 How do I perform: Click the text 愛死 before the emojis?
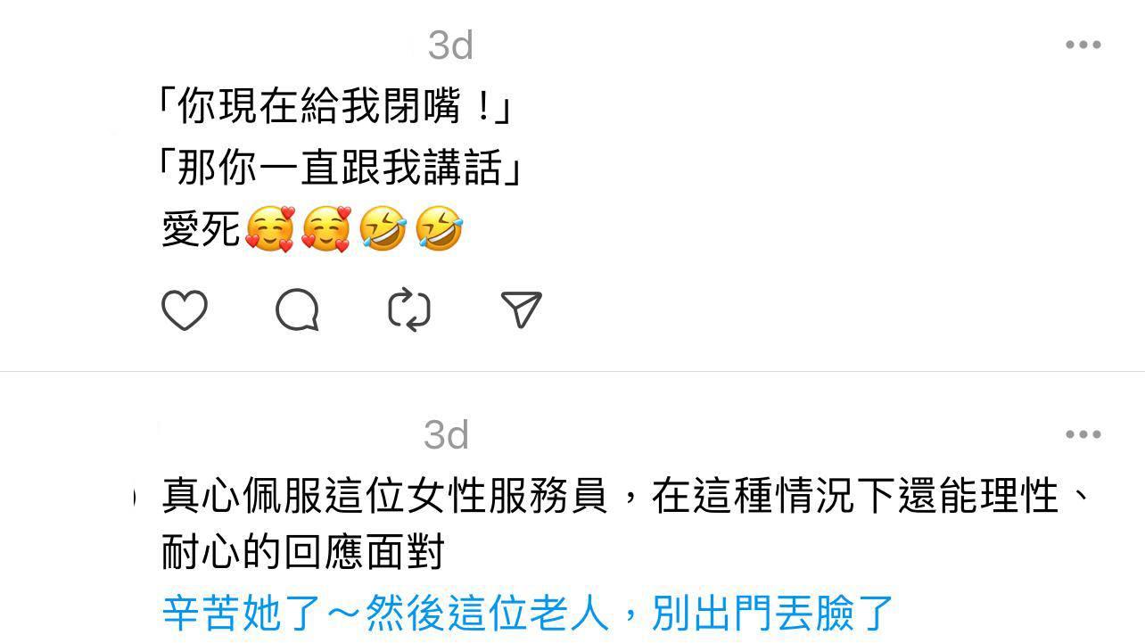click(x=202, y=229)
